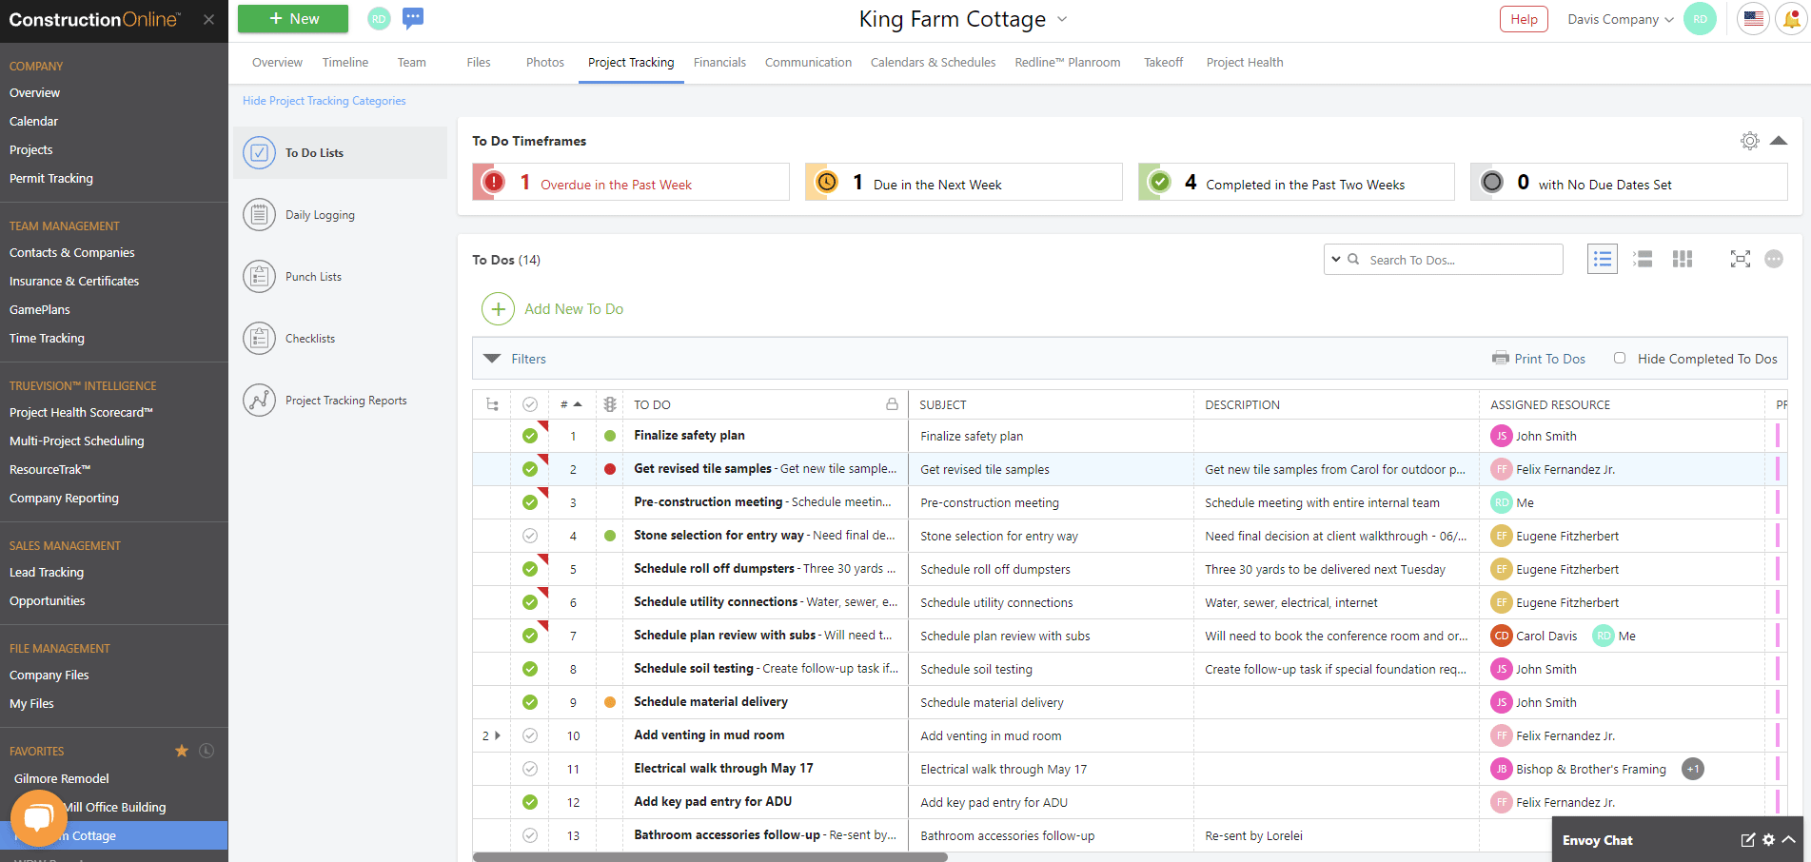Switch to the column board view
The image size is (1811, 862).
coord(1683,258)
